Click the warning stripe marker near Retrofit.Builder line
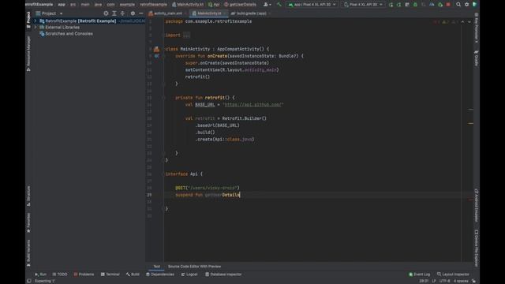 [x=471, y=123]
